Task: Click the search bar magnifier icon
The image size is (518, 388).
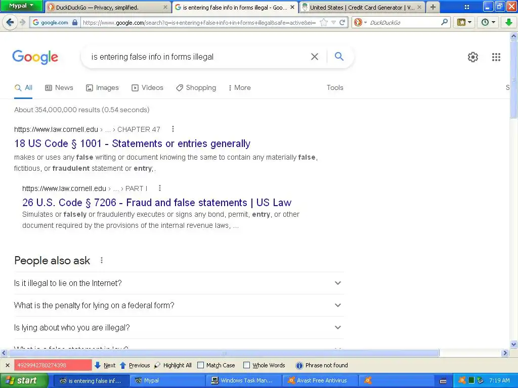Action: [444, 22]
